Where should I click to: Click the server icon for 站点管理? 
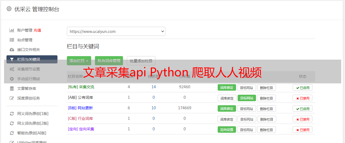pyautogui.click(x=12, y=40)
